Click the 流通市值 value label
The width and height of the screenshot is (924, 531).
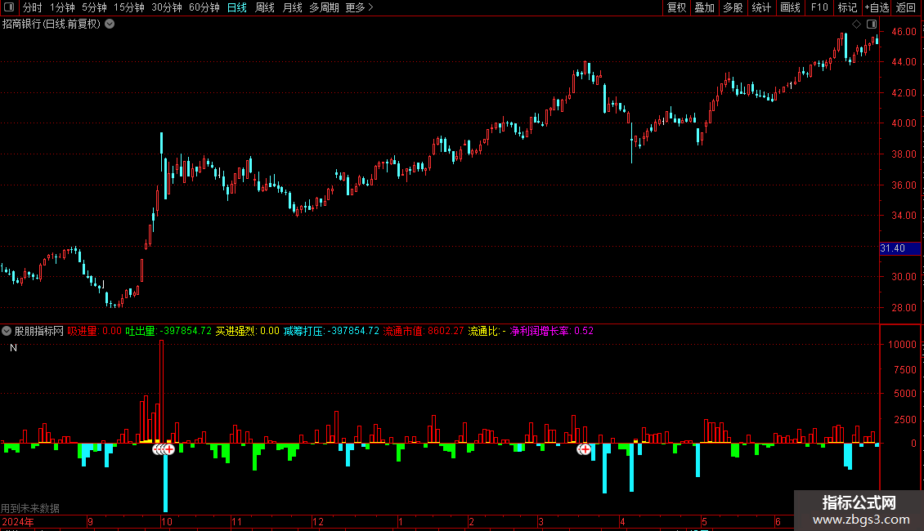pyautogui.click(x=424, y=331)
